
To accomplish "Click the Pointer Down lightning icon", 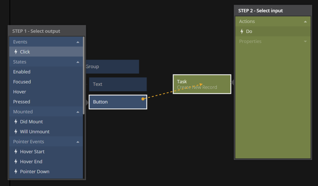I will 16,172.
